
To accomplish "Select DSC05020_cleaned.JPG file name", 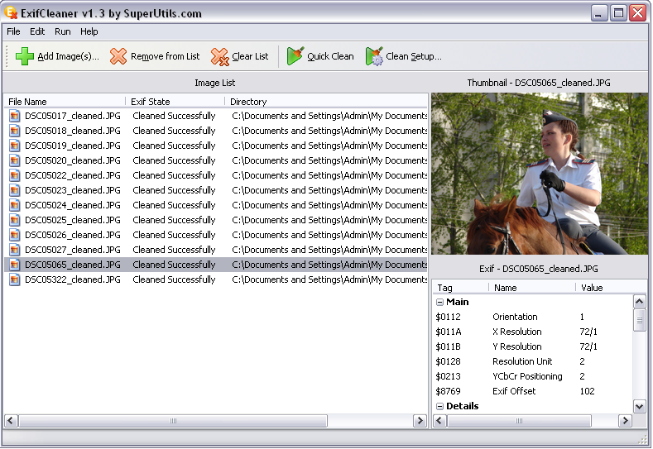I will (x=73, y=160).
